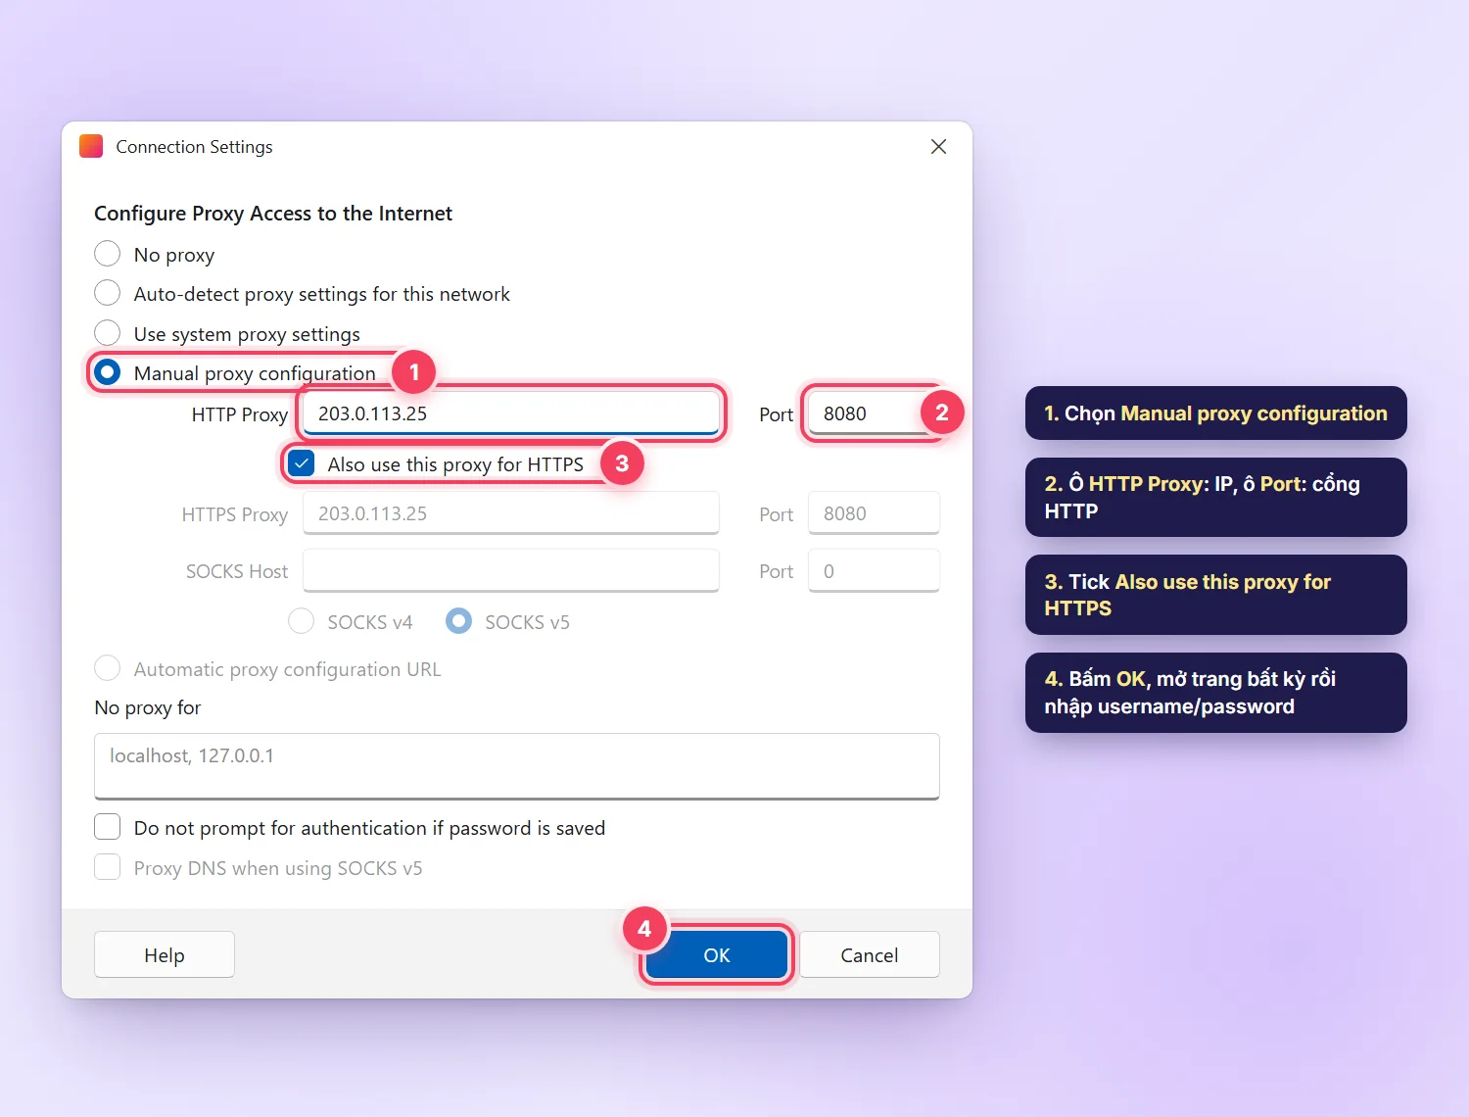Click the 'HTTP Proxy' field label
The width and height of the screenshot is (1469, 1117).
[240, 414]
